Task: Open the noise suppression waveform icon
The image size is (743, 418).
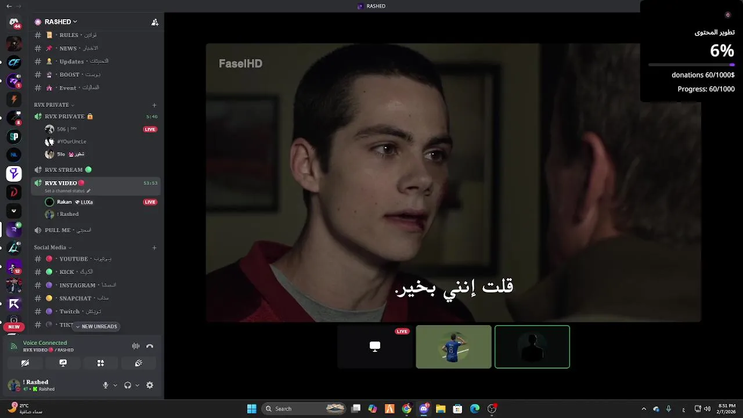Action: [x=136, y=346]
